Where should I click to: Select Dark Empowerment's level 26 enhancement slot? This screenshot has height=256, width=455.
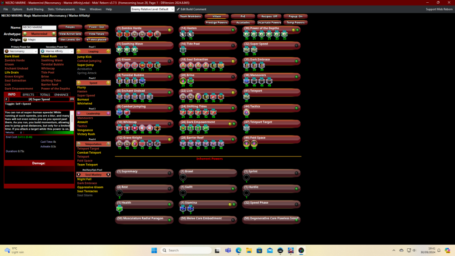[183, 128]
